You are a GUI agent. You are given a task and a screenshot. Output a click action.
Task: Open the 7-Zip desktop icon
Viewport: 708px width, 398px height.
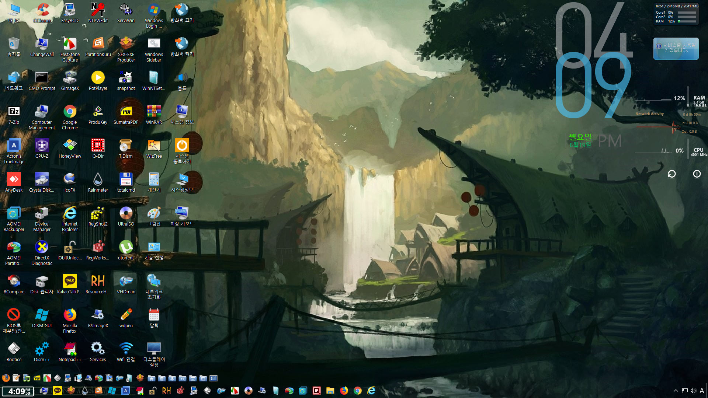click(14, 115)
